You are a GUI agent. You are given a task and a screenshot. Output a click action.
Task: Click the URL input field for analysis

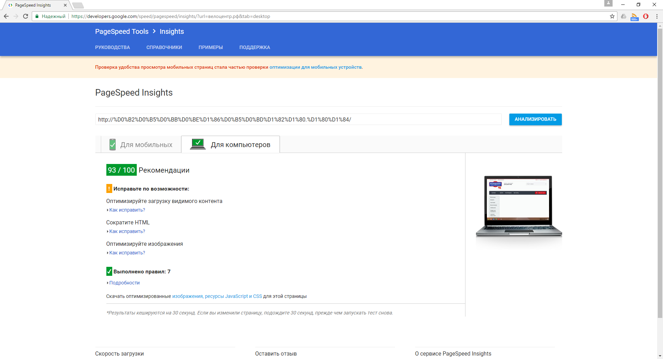click(x=298, y=119)
